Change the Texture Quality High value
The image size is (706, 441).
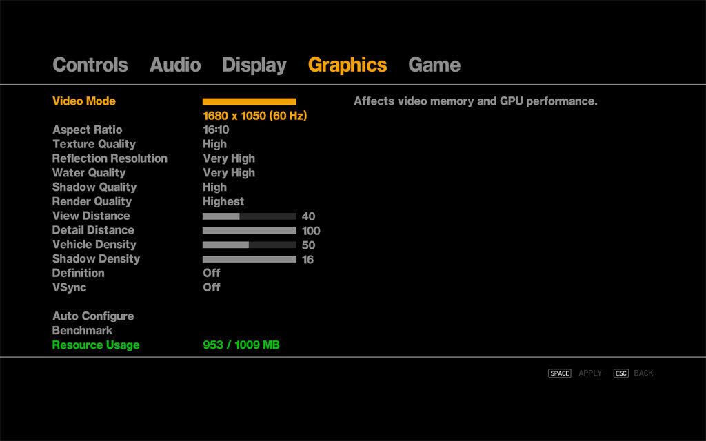(214, 144)
